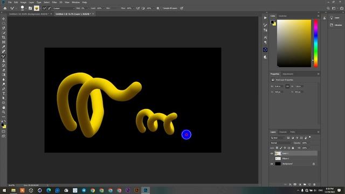Select the Blur tool
Image resolution: width=345 pixels, height=194 pixels.
(4, 79)
